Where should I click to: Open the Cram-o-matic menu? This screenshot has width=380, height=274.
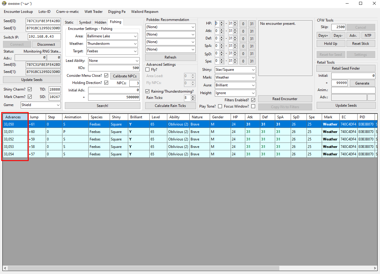[x=68, y=12]
